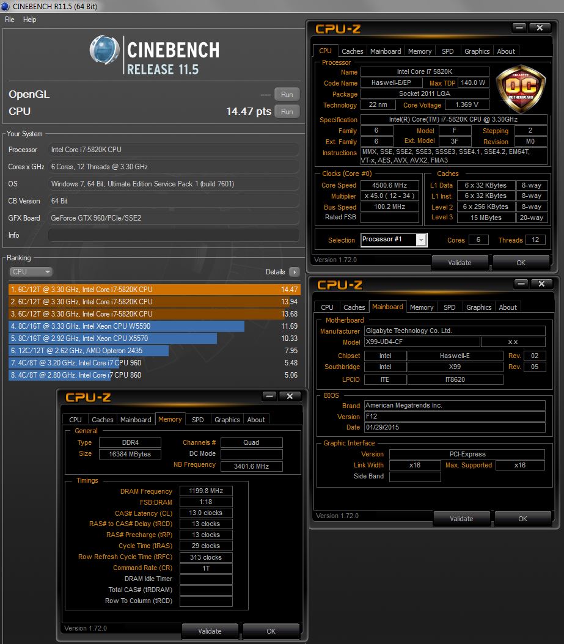Screen dimensions: 564x644
Task: Click the memory size 16384 MBytes field
Action: point(130,454)
